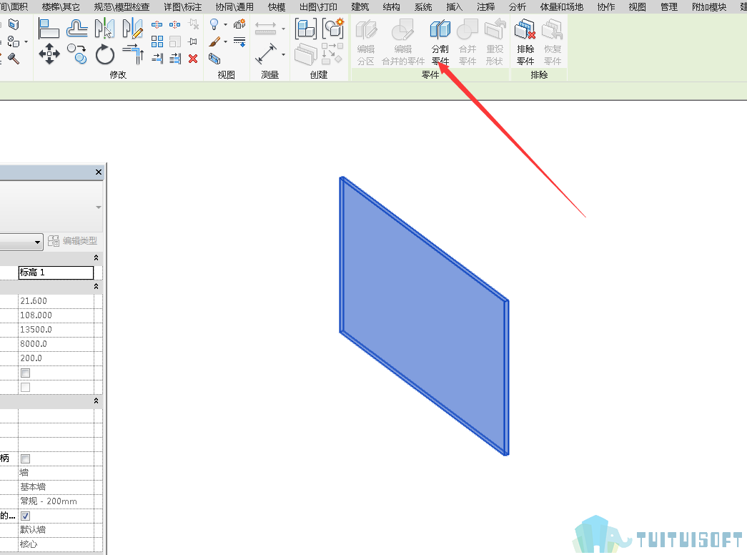The image size is (747, 555).
Task: Click the Linework icon in 视图 panel
Action: click(239, 42)
